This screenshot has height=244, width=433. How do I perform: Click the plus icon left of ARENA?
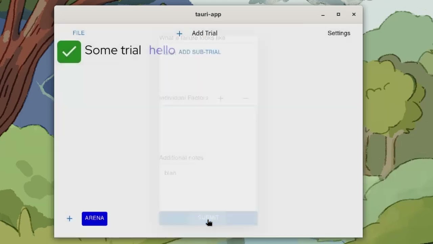69,219
